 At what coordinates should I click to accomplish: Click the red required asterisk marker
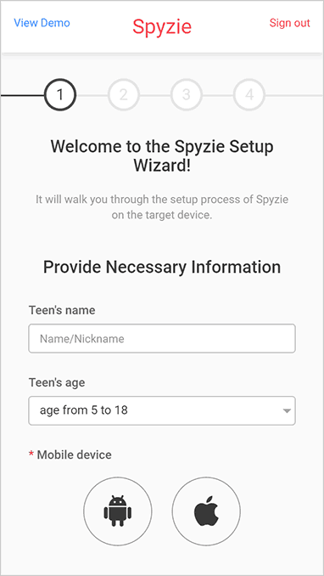(x=31, y=455)
